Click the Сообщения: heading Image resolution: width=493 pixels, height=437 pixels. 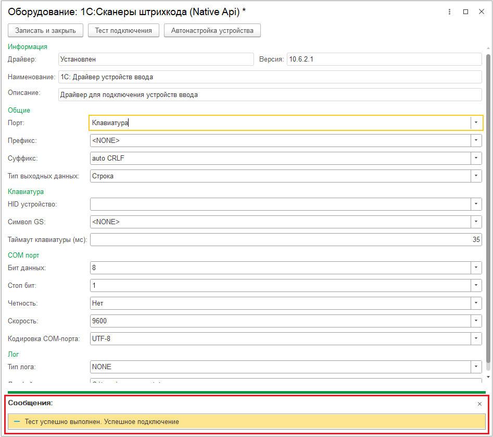pos(31,403)
